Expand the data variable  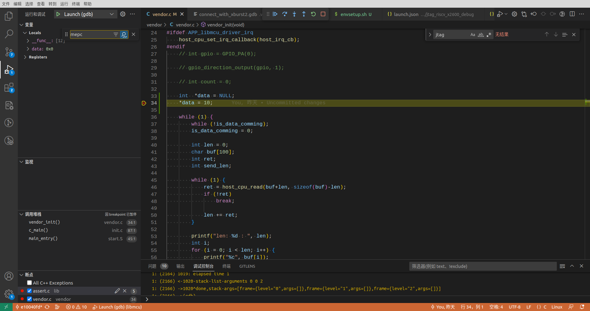point(28,49)
